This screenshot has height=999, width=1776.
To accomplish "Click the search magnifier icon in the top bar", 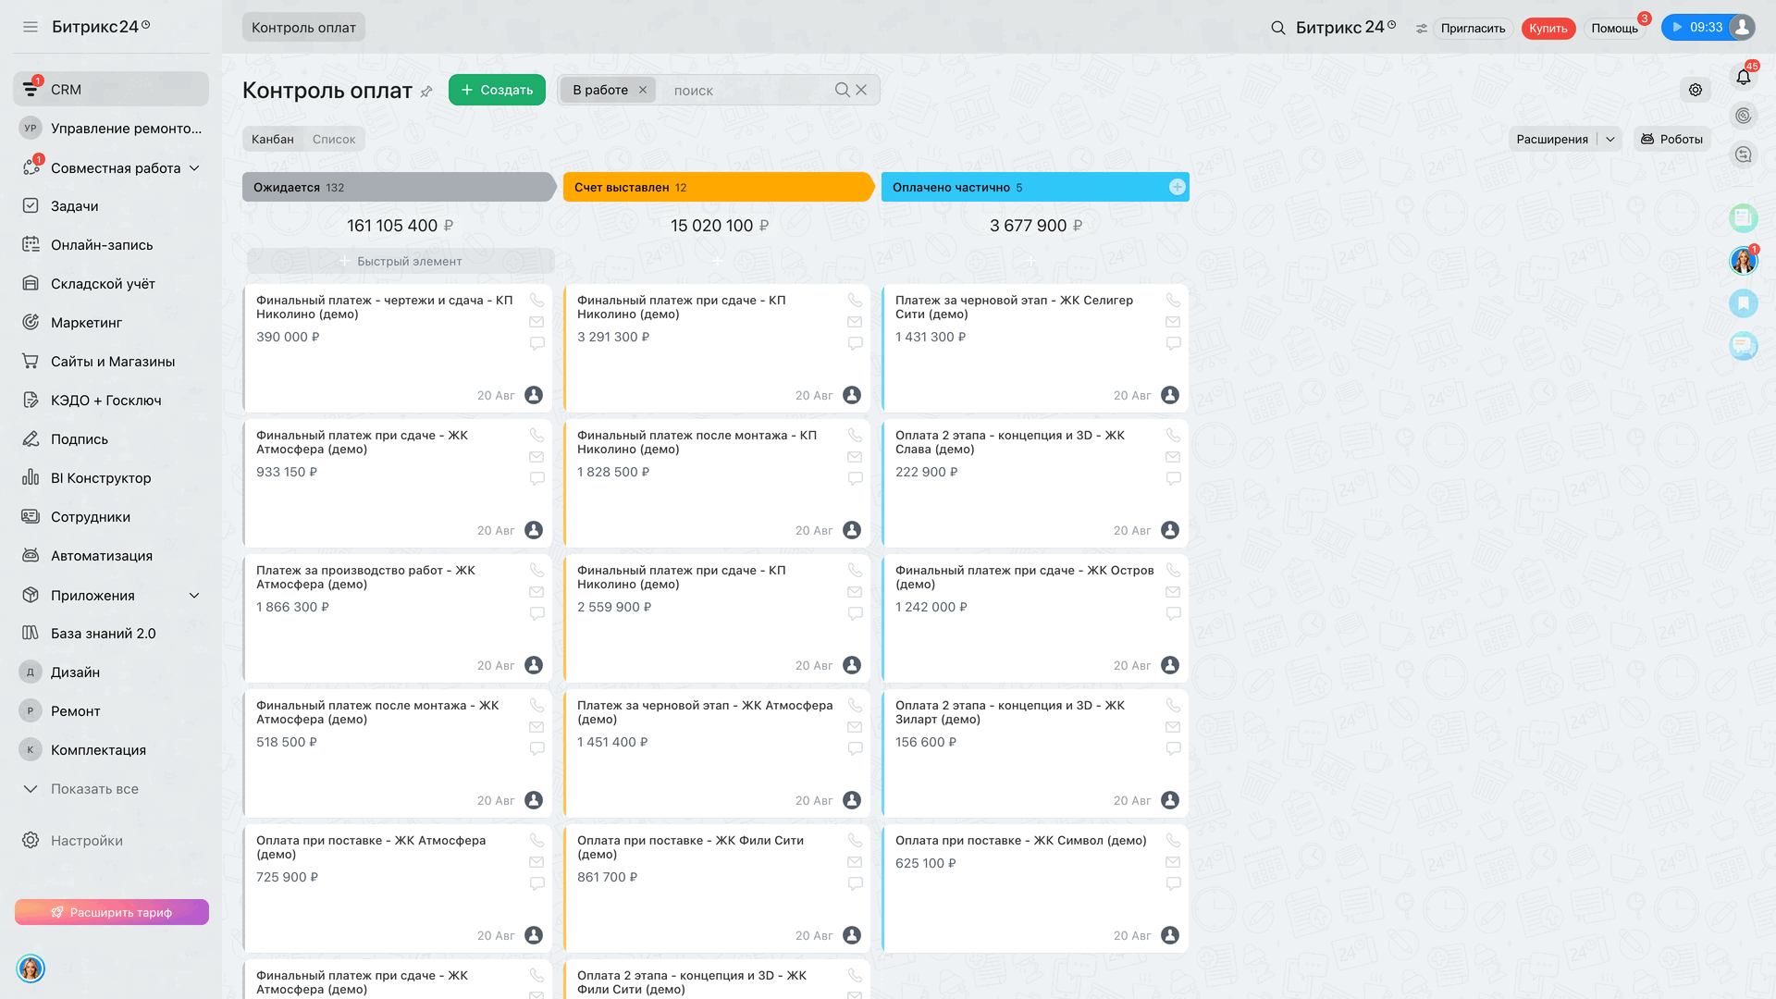I will coord(1278,28).
